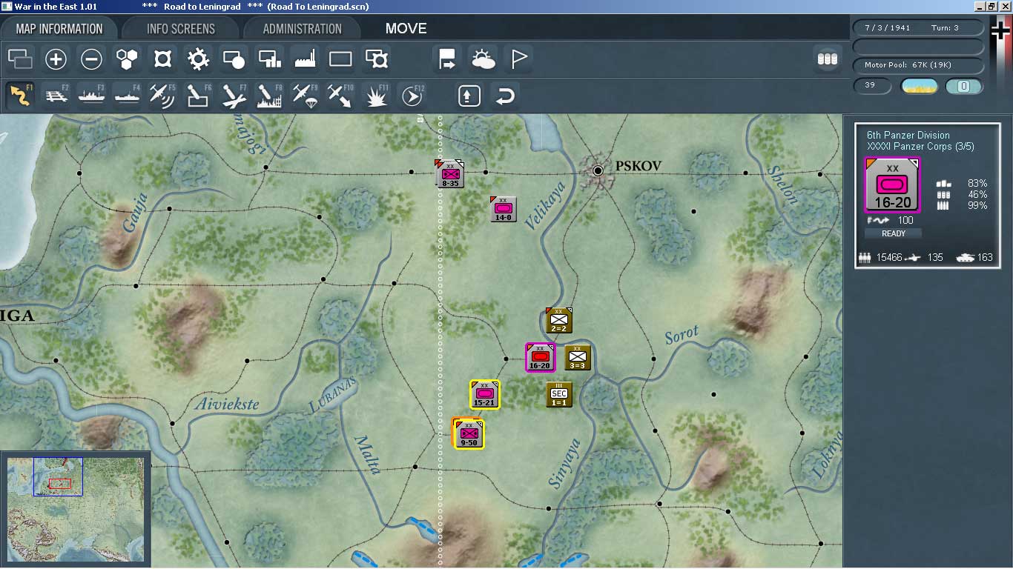Screen dimensions: 1013x569
Task: Click the clear weather sky indicator
Action: pos(918,86)
